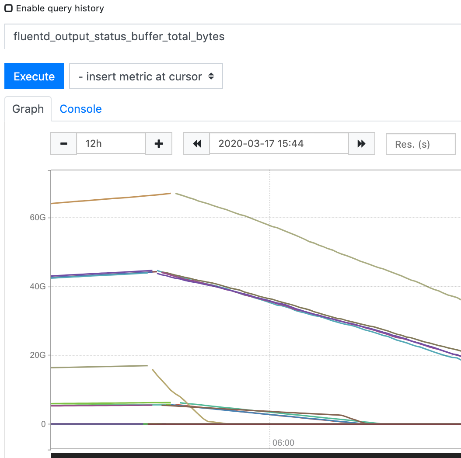Click the Console link above the graph panel
The width and height of the screenshot is (461, 458).
coord(80,109)
